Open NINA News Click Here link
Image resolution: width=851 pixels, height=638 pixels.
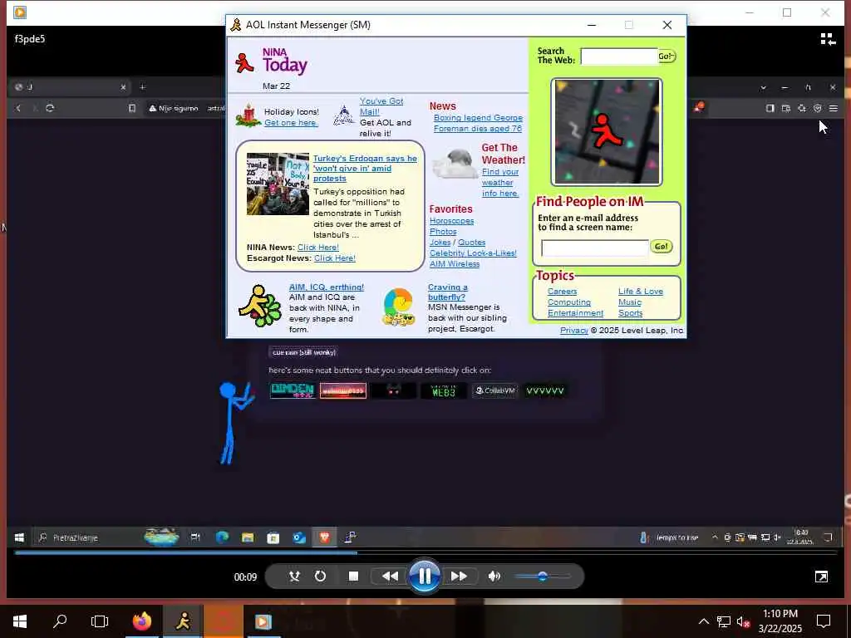tap(318, 248)
